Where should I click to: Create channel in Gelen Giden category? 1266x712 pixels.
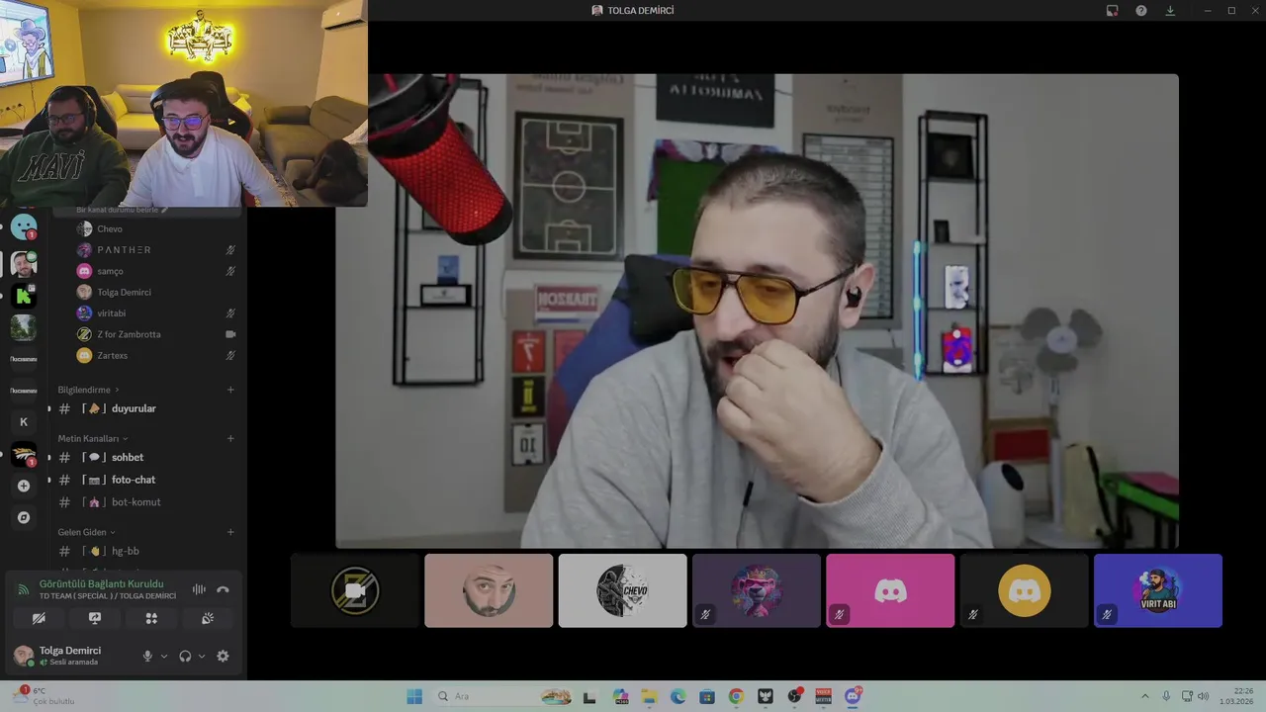pos(230,532)
